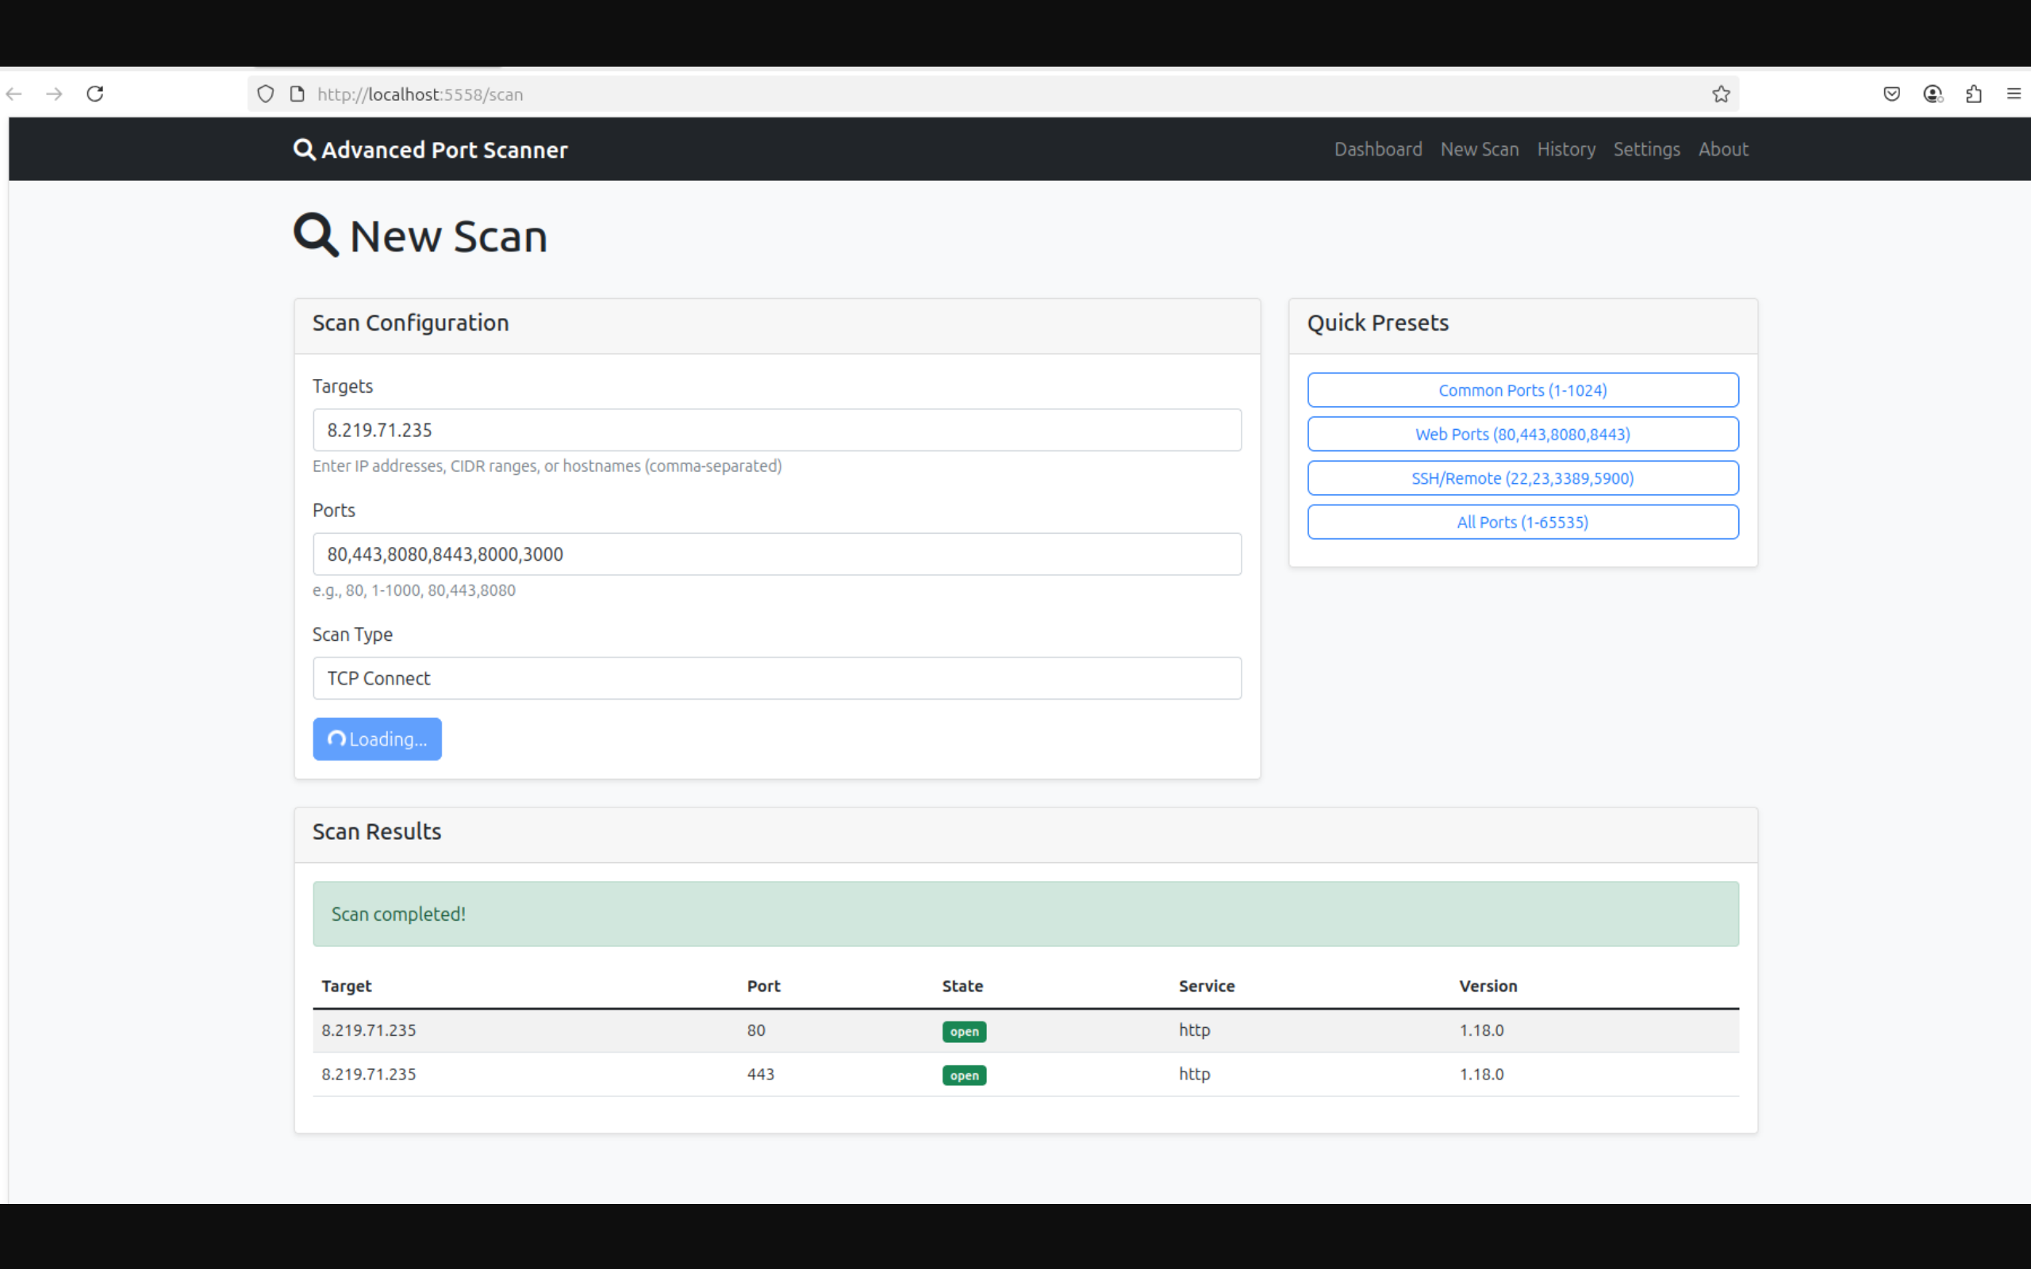
Task: Open the Firefox account profile icon
Action: [x=1932, y=94]
